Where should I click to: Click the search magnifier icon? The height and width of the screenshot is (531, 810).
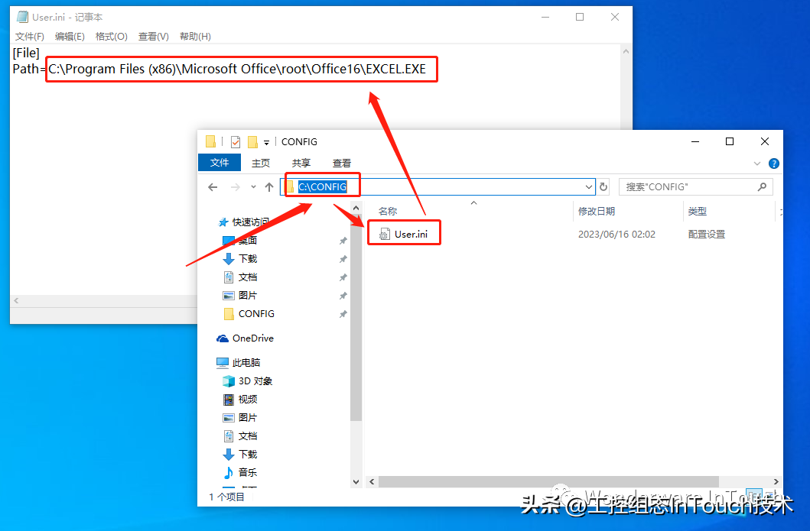(762, 187)
